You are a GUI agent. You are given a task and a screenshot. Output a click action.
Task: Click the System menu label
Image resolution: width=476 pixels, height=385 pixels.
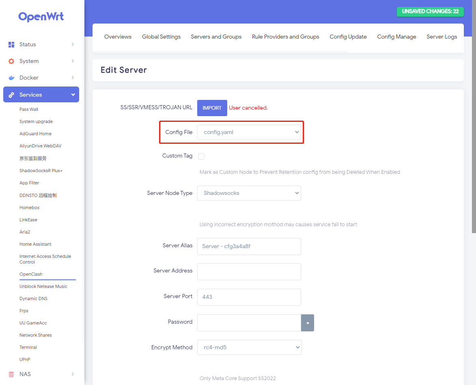pos(29,61)
